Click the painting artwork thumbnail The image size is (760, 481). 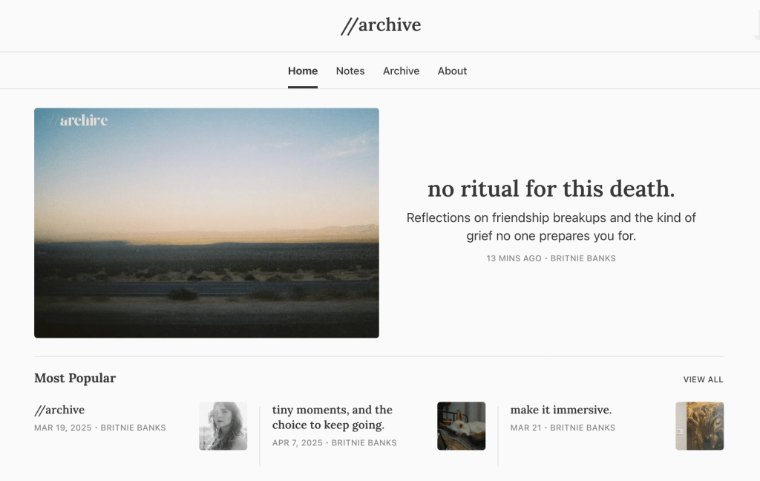click(699, 426)
